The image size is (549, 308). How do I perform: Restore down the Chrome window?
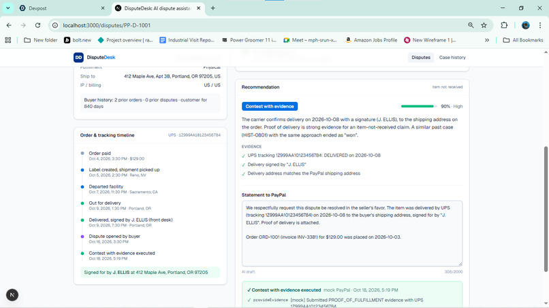[x=521, y=7]
